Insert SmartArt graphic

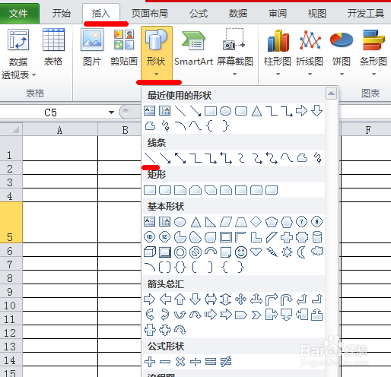pos(194,47)
